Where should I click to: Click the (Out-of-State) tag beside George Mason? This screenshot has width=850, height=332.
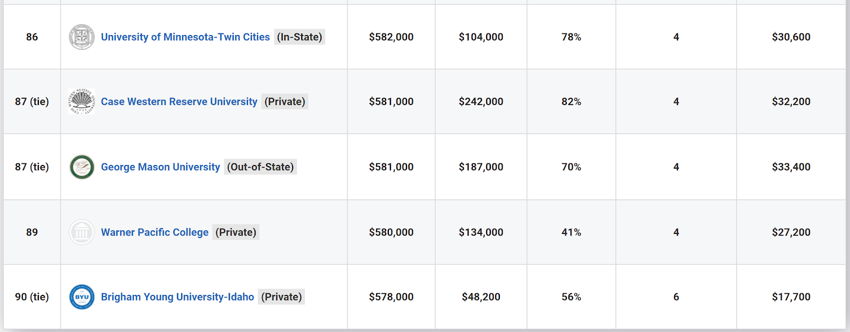coord(260,167)
